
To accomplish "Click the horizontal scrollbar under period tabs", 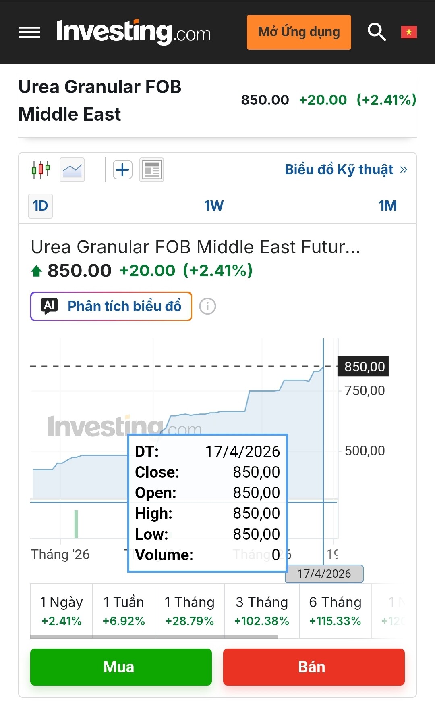I will pos(154,637).
